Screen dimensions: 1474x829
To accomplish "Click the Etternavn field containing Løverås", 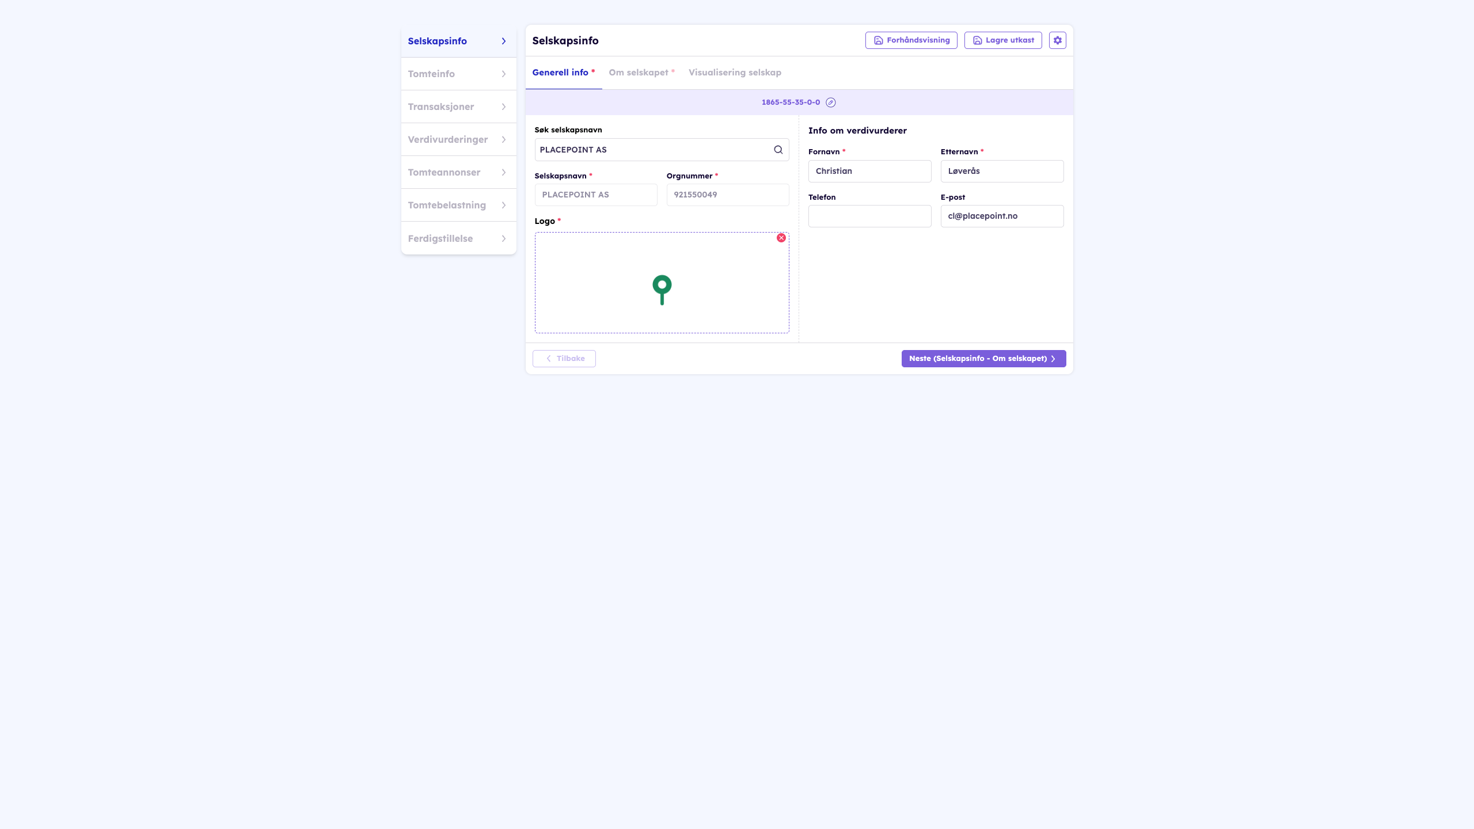I will [1002, 171].
